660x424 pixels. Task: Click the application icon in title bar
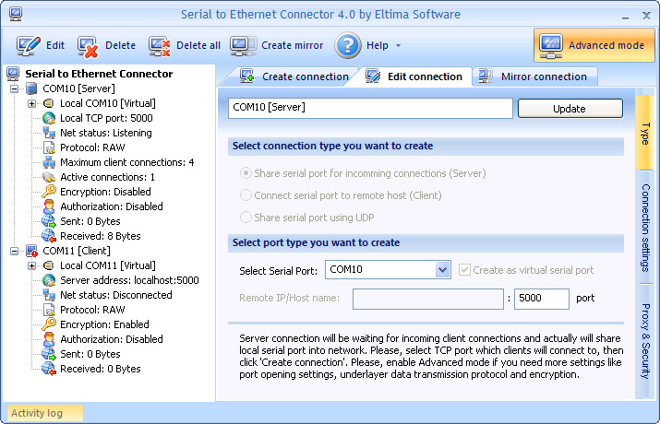tap(16, 14)
